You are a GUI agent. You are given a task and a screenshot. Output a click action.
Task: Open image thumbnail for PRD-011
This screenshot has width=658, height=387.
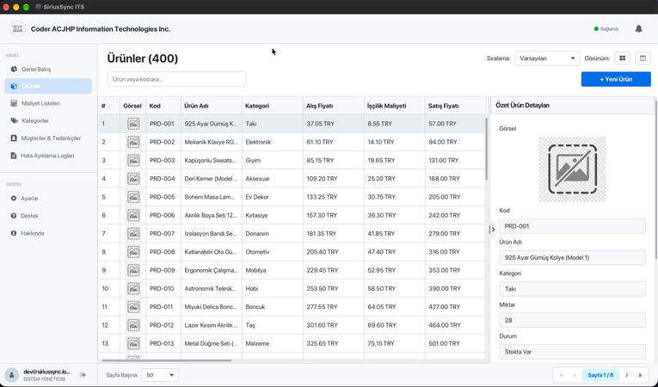(133, 307)
